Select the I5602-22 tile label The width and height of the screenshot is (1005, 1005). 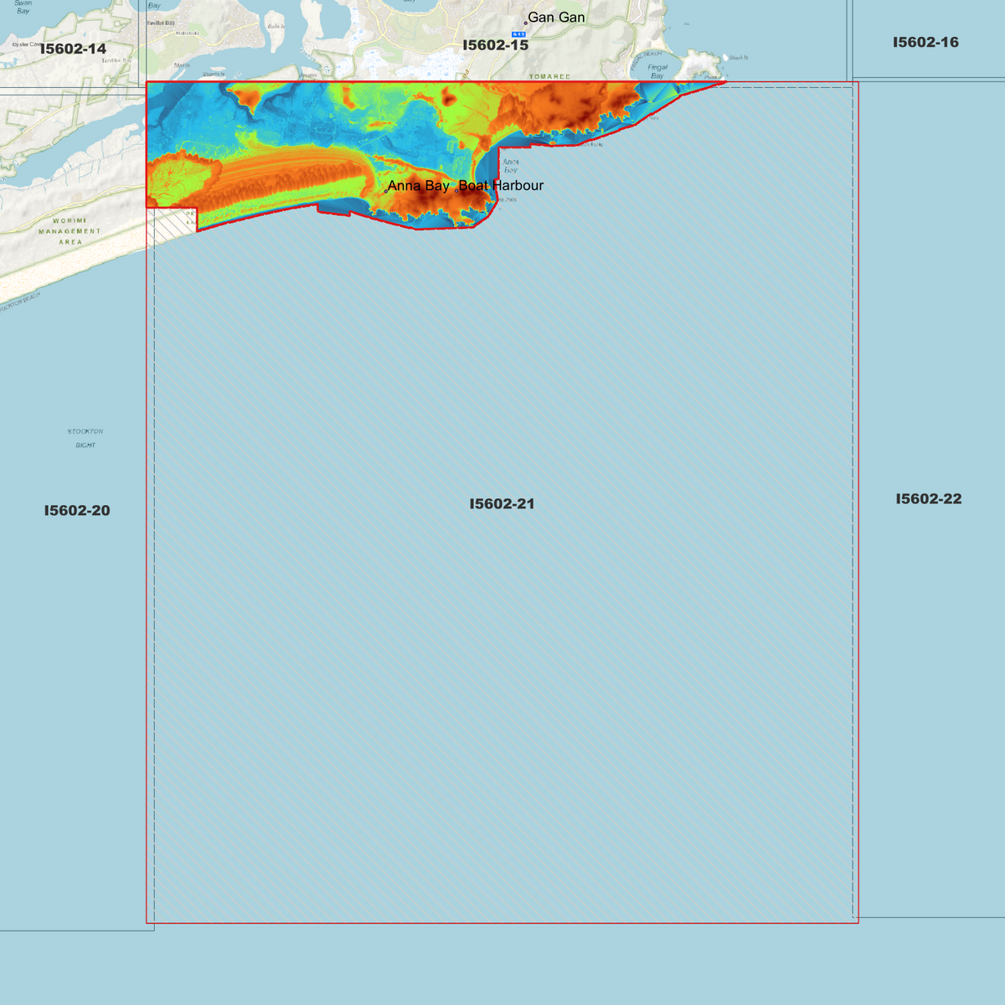click(x=929, y=498)
